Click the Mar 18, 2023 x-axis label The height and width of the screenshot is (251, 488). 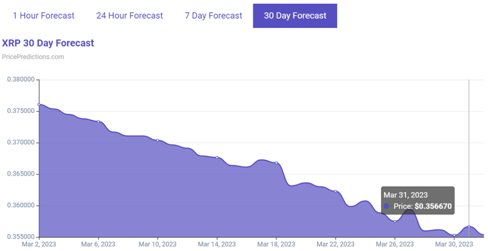pos(276,244)
